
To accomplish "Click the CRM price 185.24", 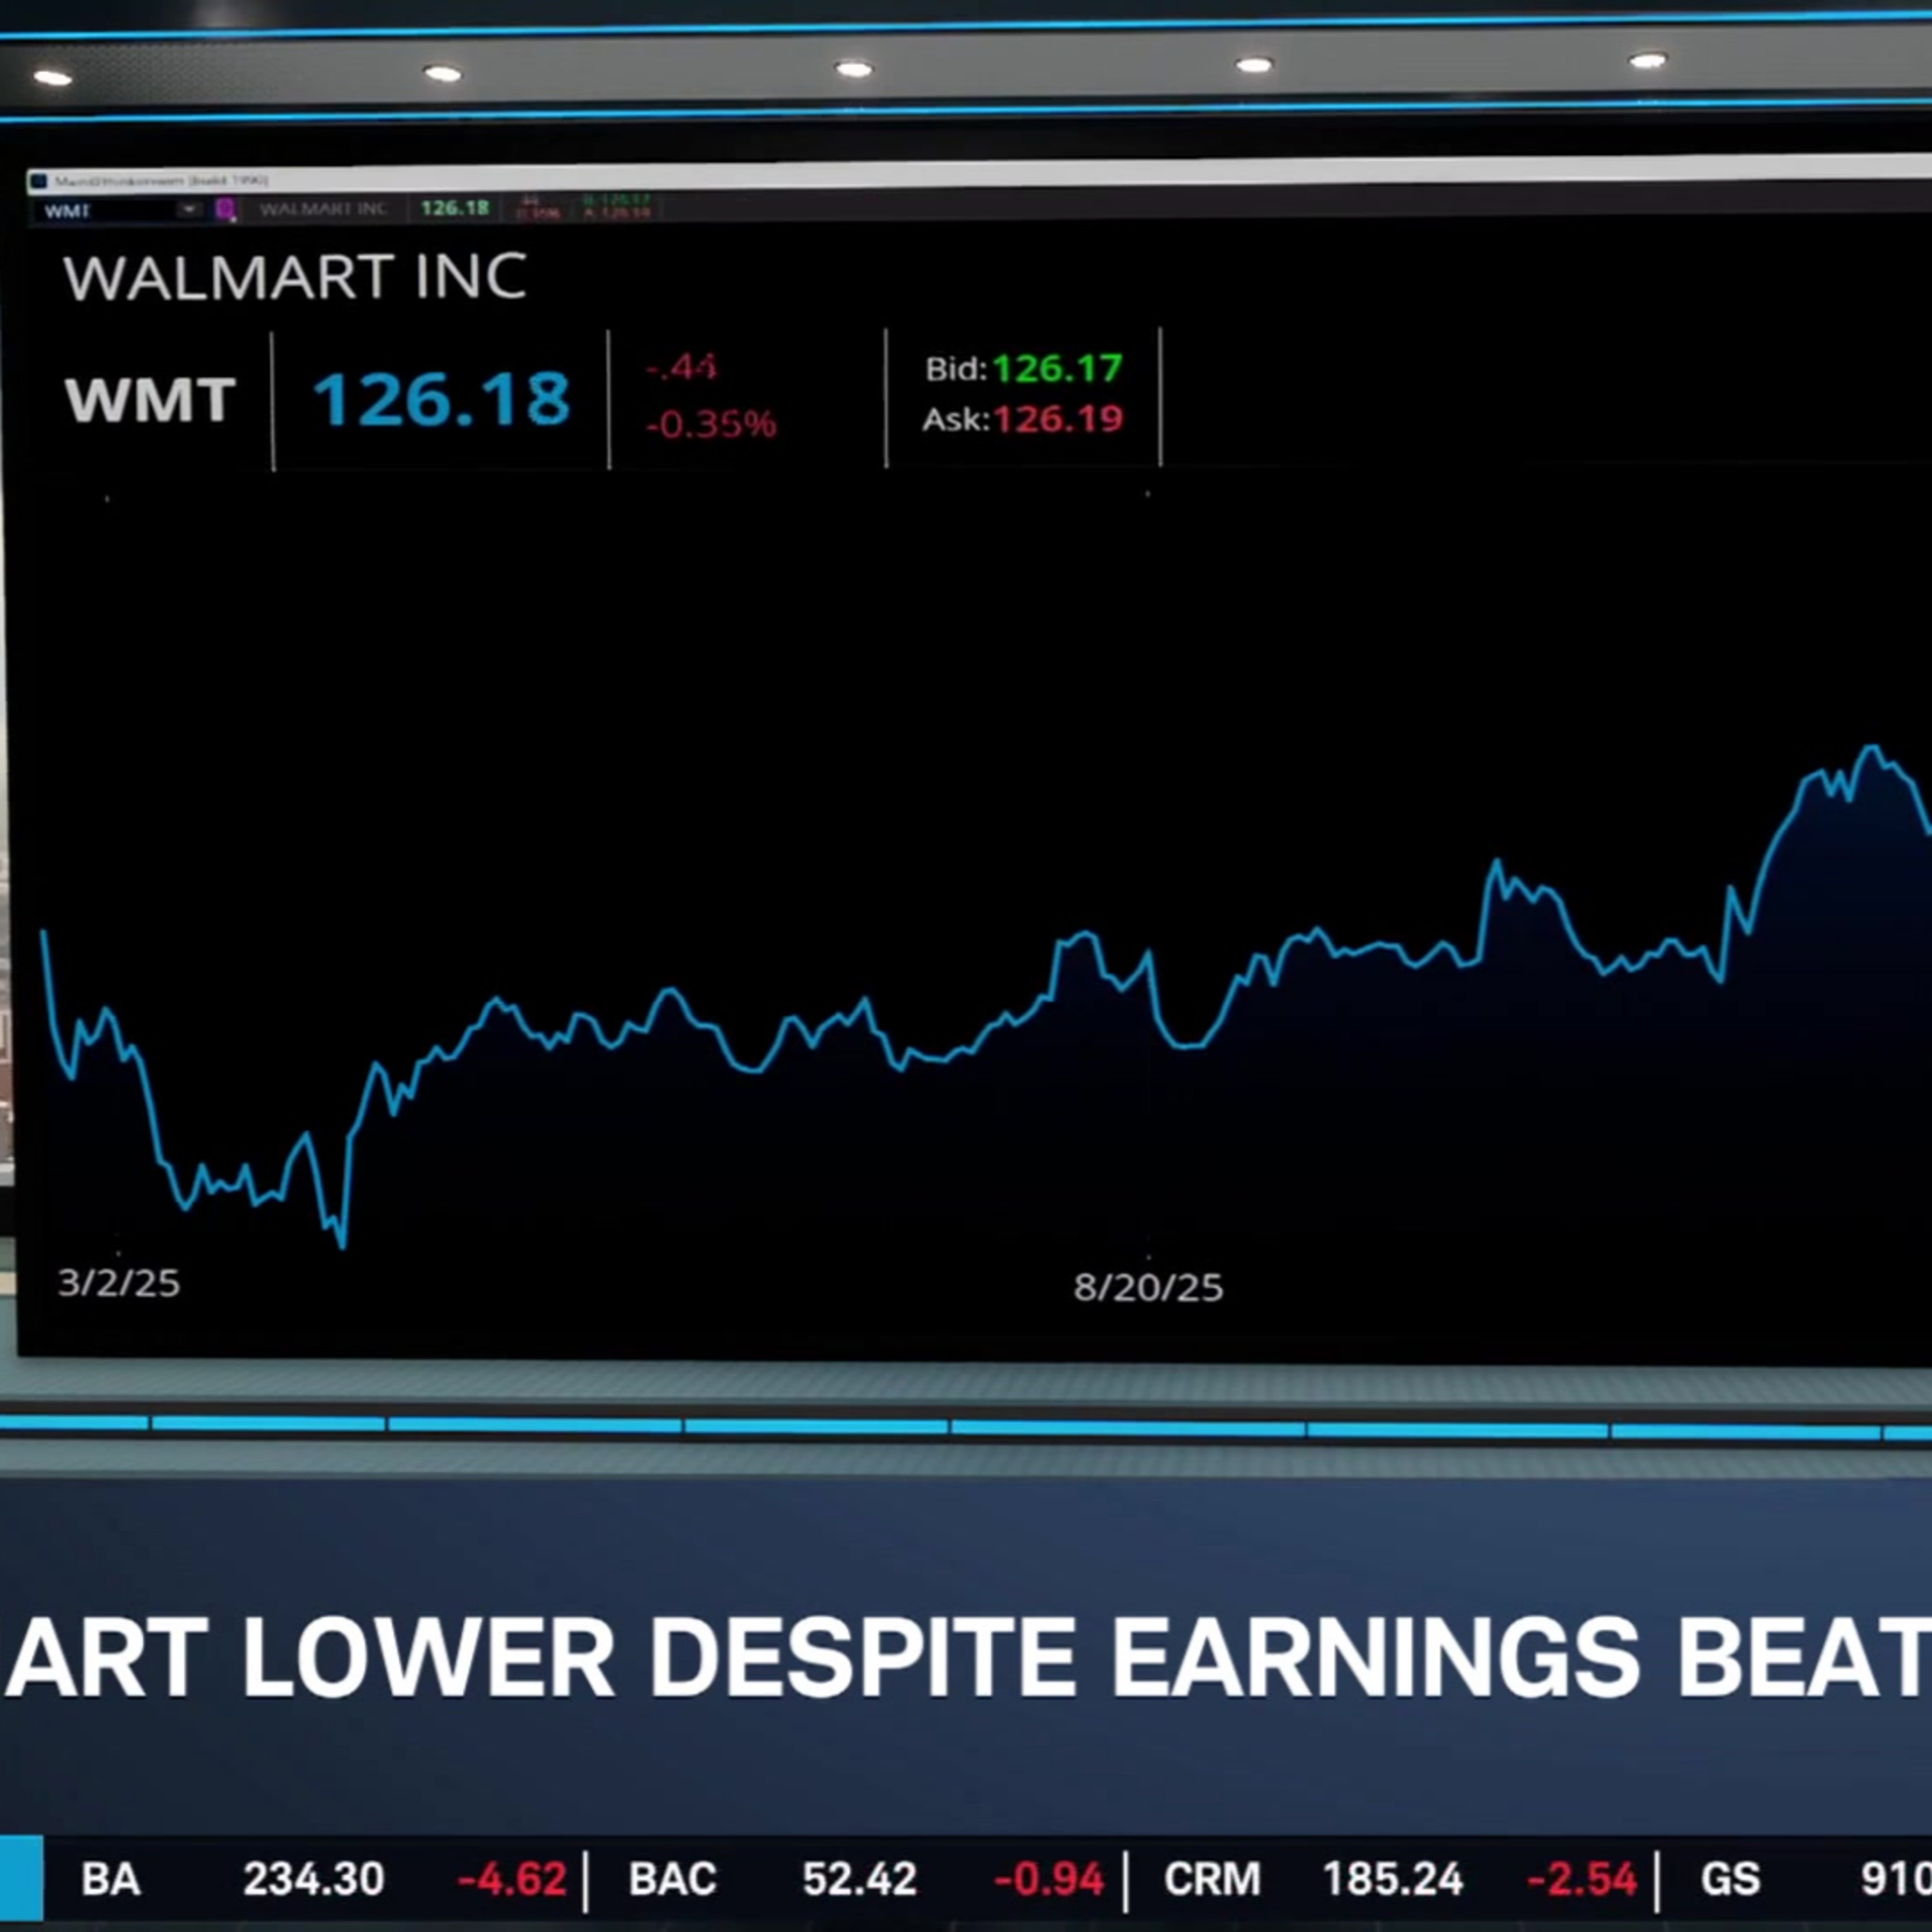I will pos(1393,1879).
